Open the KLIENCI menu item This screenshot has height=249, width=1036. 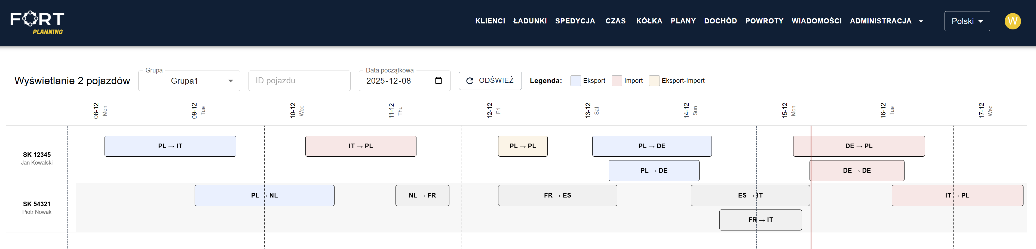(x=490, y=21)
